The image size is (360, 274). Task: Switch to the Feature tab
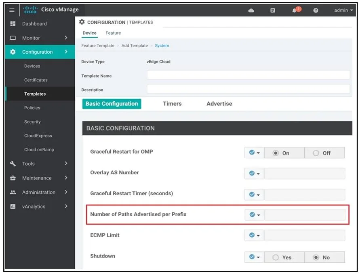coord(113,33)
